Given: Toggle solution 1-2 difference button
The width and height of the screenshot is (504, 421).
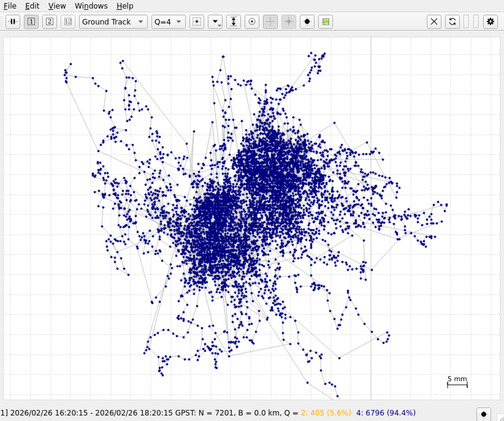Looking at the screenshot, I should pyautogui.click(x=68, y=22).
